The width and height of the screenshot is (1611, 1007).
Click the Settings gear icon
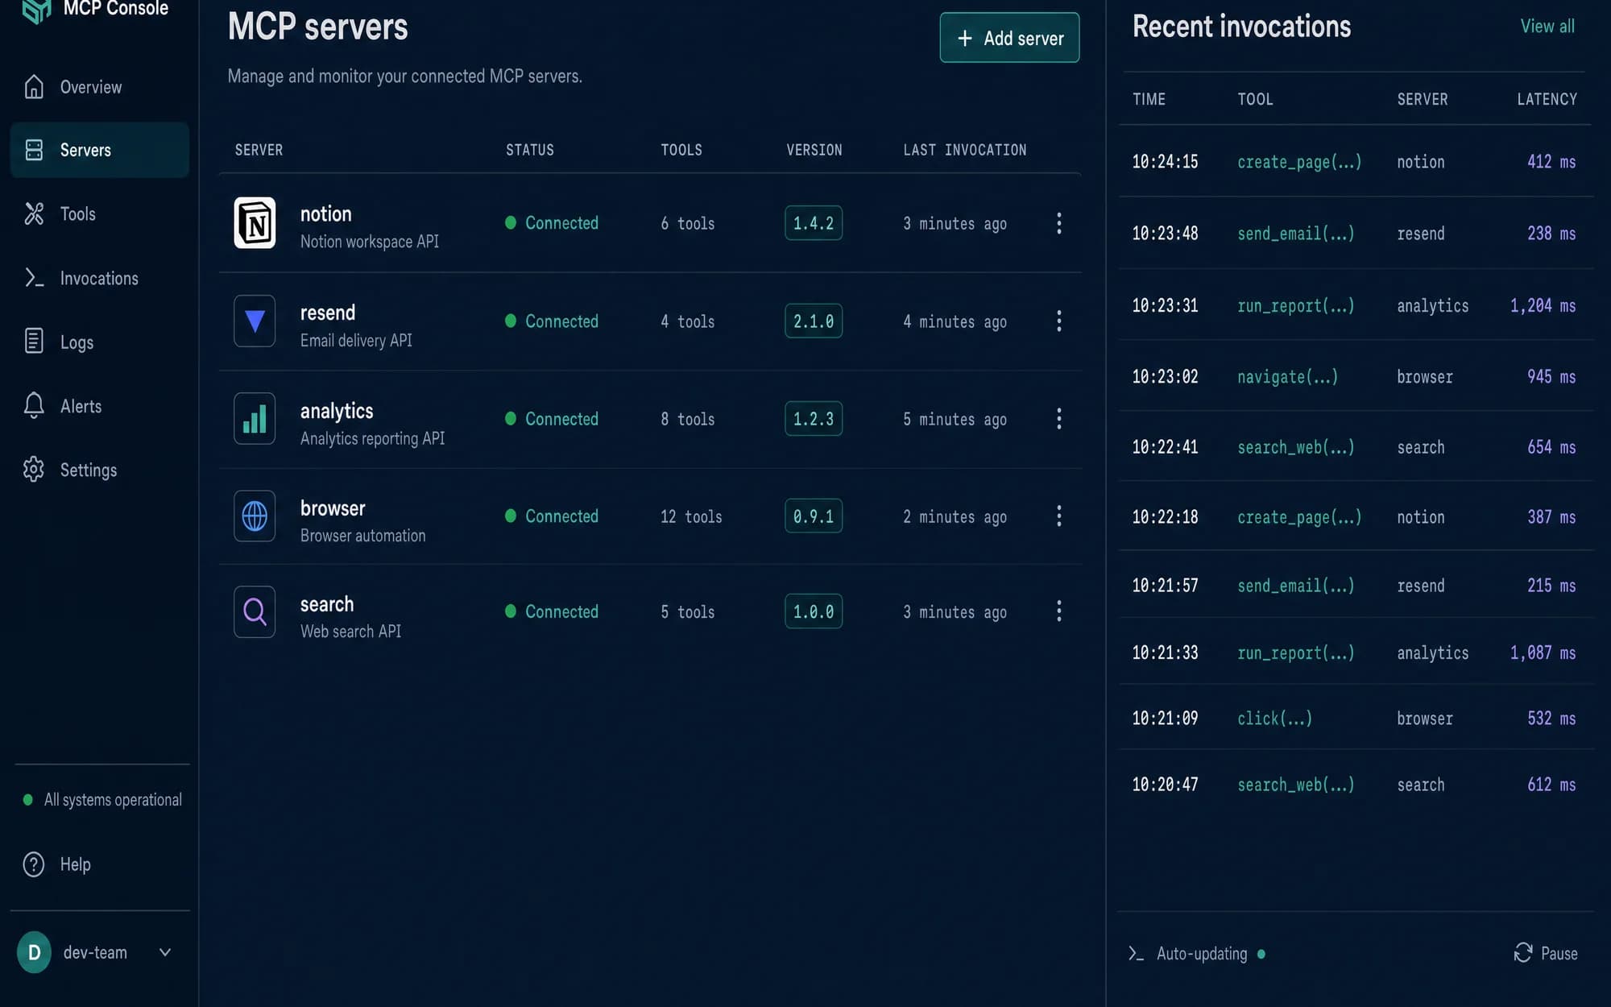click(x=34, y=470)
